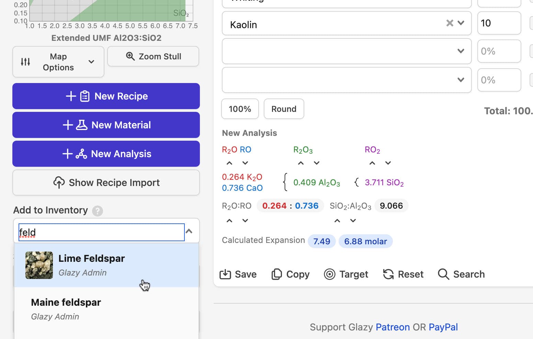Reset the analysis calculator
Screen dimensions: 533x339
pos(403,274)
